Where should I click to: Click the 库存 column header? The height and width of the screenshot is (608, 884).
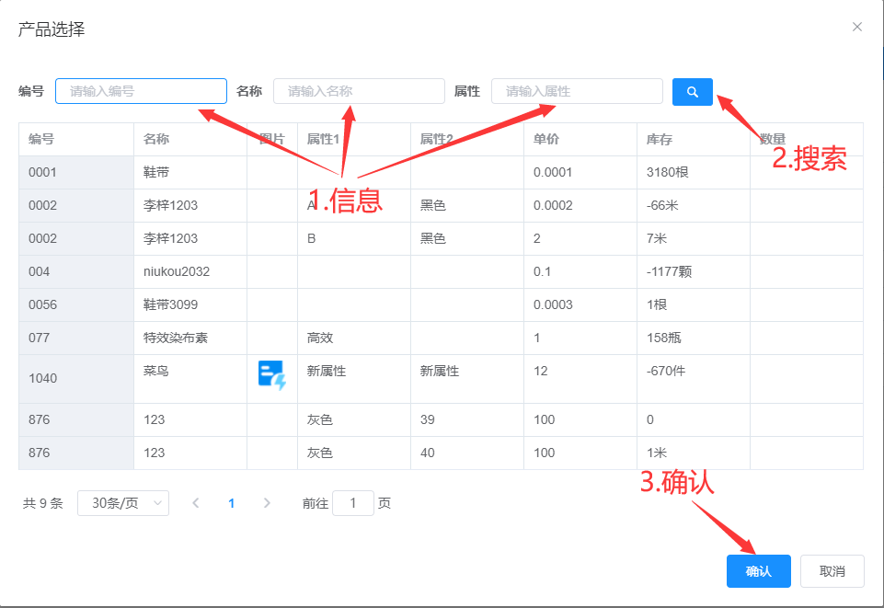coord(660,140)
